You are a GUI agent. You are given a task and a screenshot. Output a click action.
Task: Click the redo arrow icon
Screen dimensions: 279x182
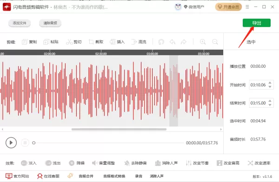tap(184, 42)
